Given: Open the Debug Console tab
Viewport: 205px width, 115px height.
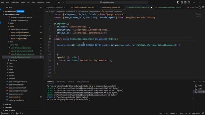Looking at the screenshot, I should click(x=83, y=82).
